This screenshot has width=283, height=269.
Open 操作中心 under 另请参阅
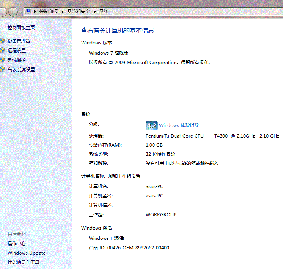pyautogui.click(x=17, y=243)
